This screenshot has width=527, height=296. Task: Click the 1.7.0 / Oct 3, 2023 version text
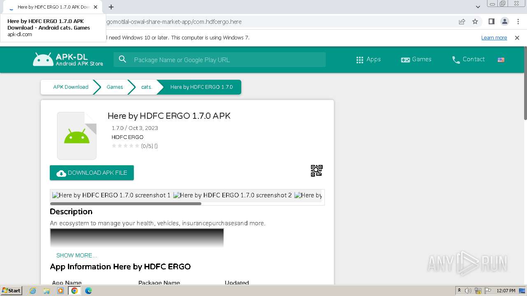click(135, 128)
